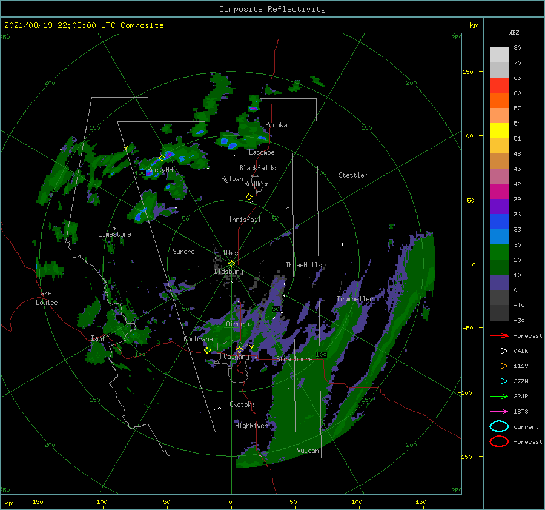Click the Banff label
545x510 pixels.
point(100,338)
